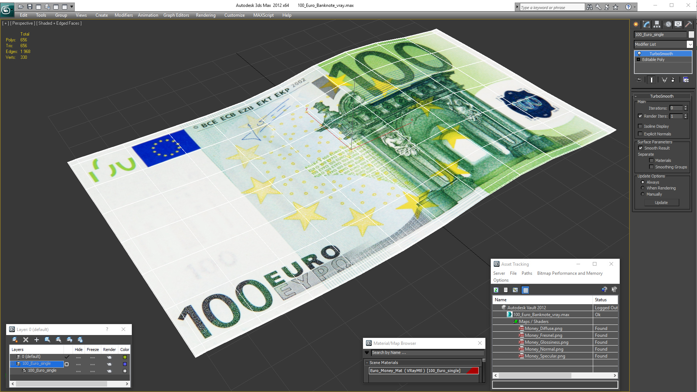Click the Save File floppy icon
Screen dimensions: 697x392
click(30, 7)
